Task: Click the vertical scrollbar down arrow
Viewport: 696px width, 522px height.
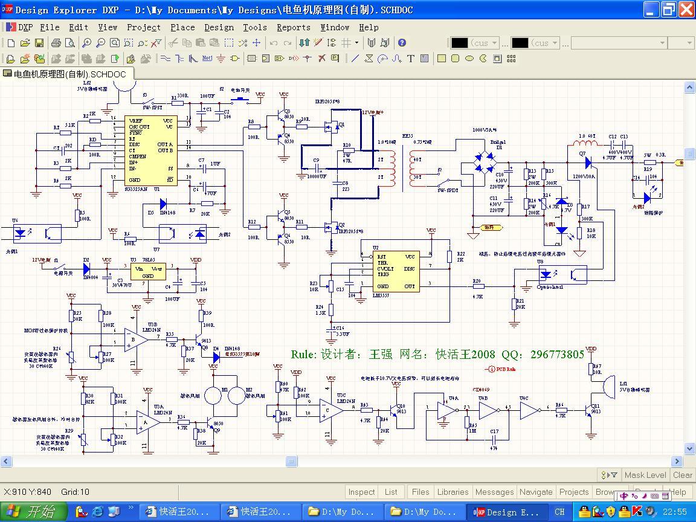Action: [689, 448]
